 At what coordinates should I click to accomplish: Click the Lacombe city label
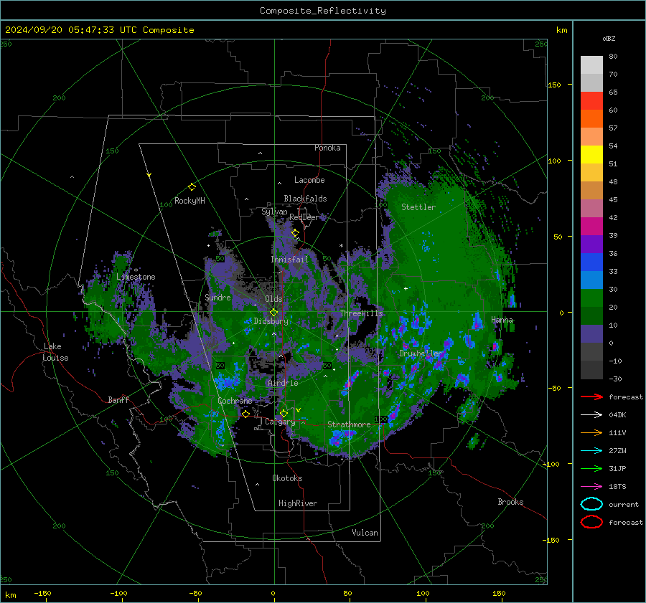(309, 180)
